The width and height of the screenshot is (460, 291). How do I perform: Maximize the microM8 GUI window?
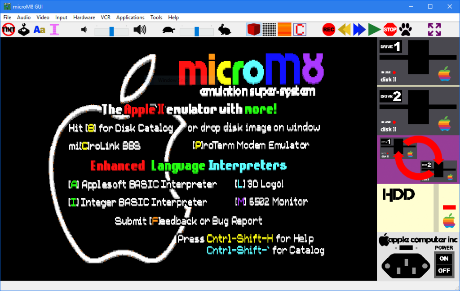[x=430, y=6]
